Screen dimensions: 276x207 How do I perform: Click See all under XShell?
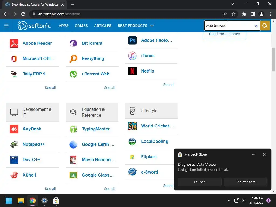point(50,189)
